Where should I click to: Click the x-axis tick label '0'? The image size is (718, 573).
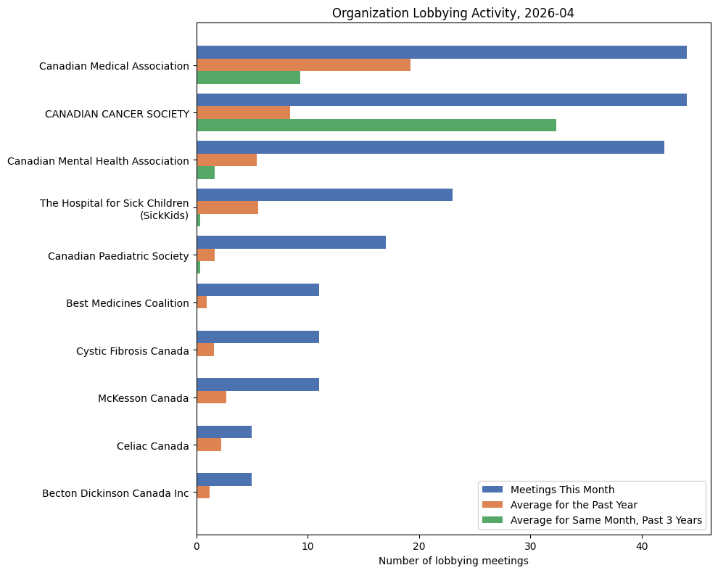(197, 546)
